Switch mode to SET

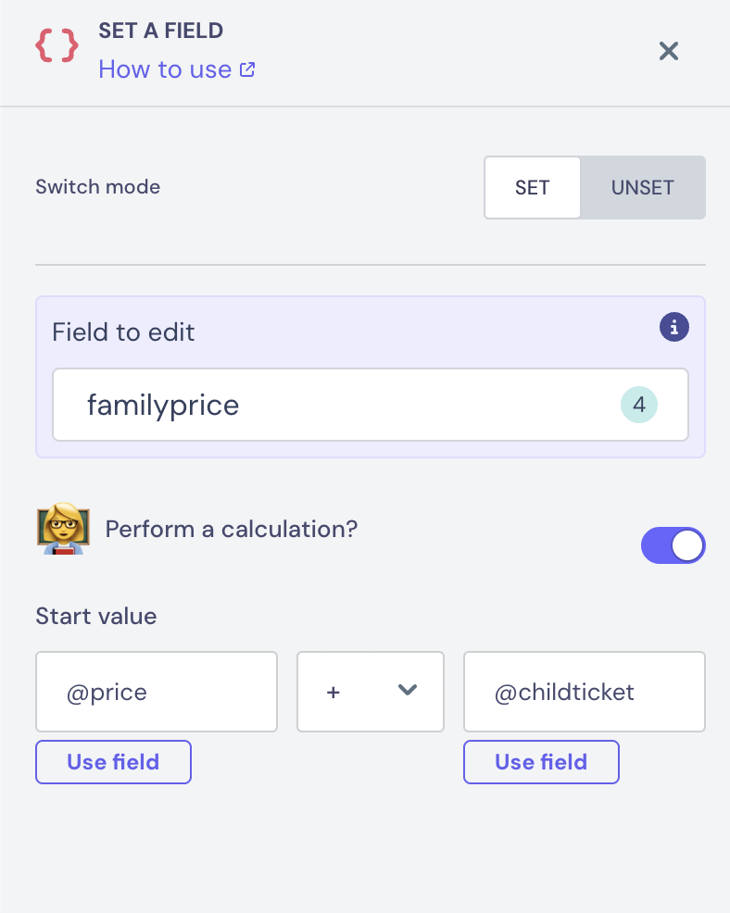[x=533, y=187]
